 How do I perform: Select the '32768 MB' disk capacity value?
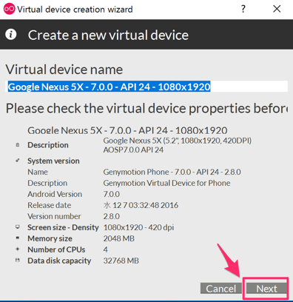coord(121,261)
